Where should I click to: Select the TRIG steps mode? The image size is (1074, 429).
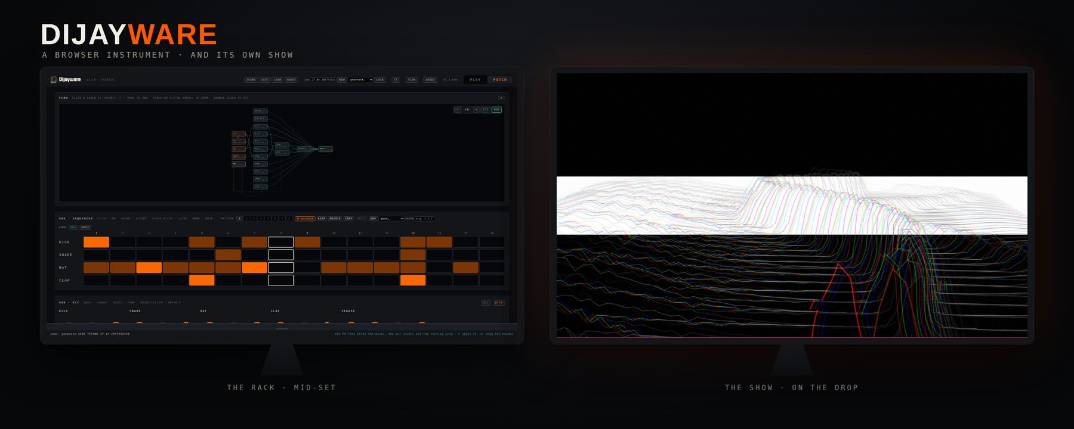pos(73,228)
